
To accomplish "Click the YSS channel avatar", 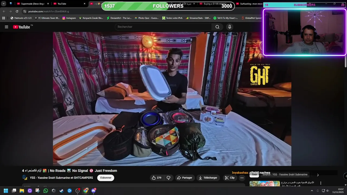I will (x=25, y=178).
